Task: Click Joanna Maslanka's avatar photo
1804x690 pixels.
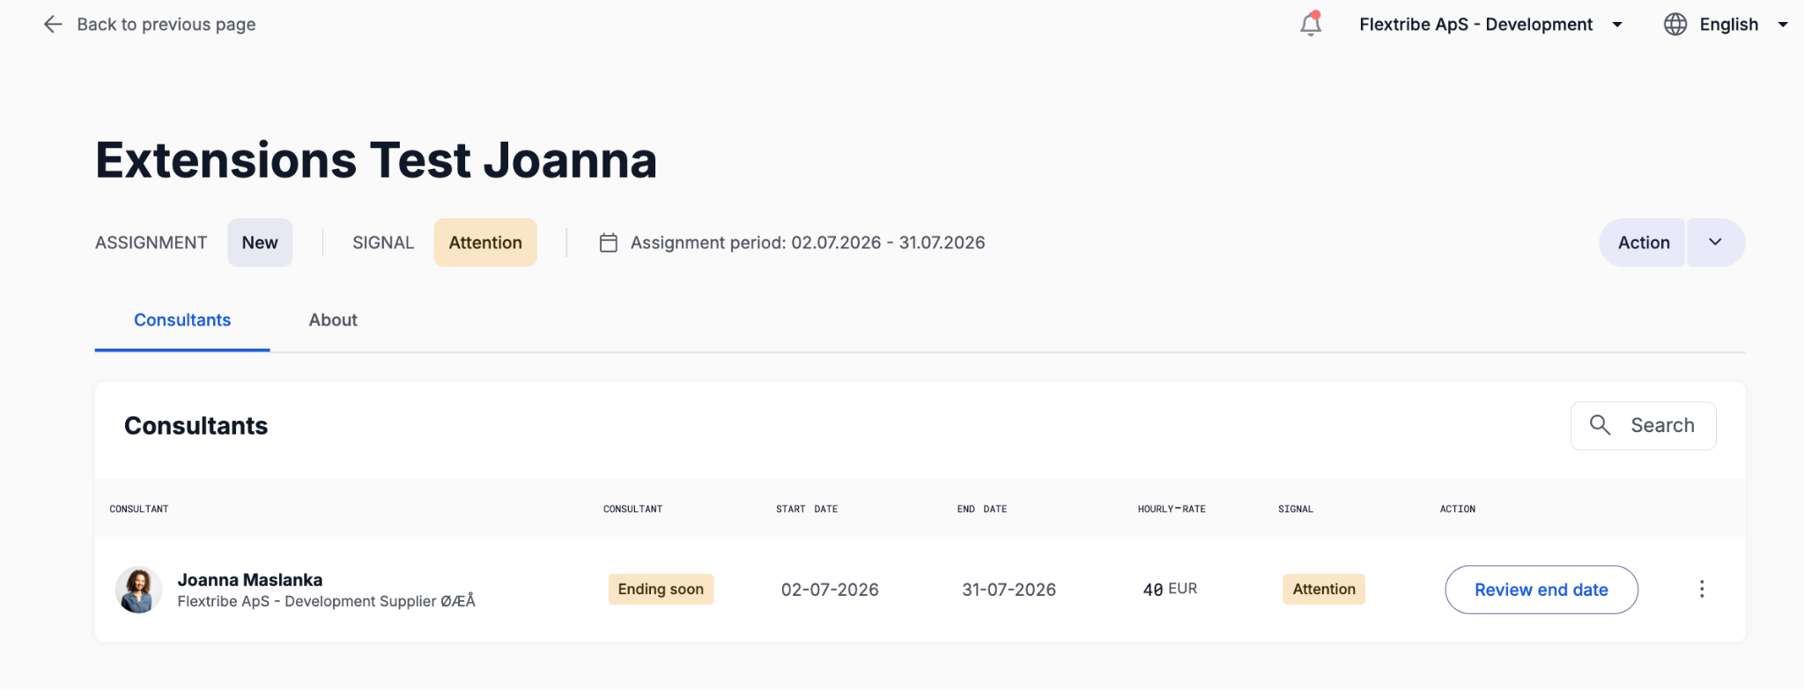Action: point(139,590)
